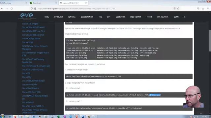Viewport: 211px width, 118px height.
Task: Open Cisco IOL (IOS on Linux) link
Action: (33, 69)
